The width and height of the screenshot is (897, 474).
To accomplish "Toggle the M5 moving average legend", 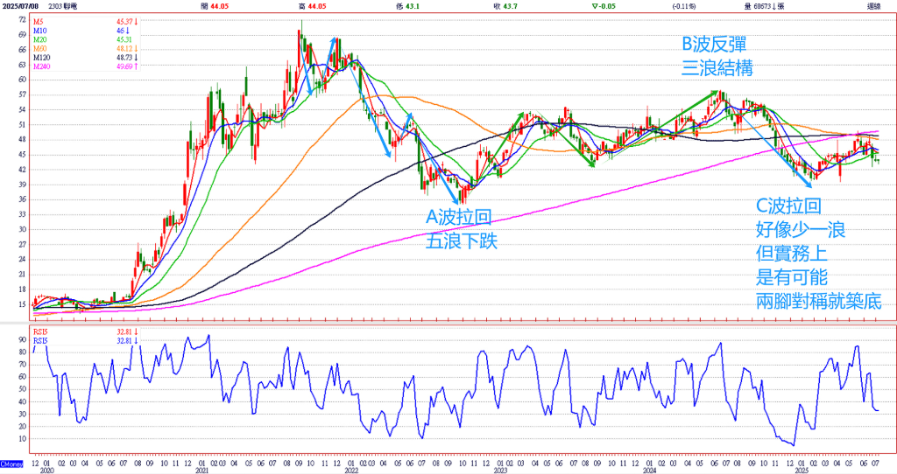I will tap(39, 19).
